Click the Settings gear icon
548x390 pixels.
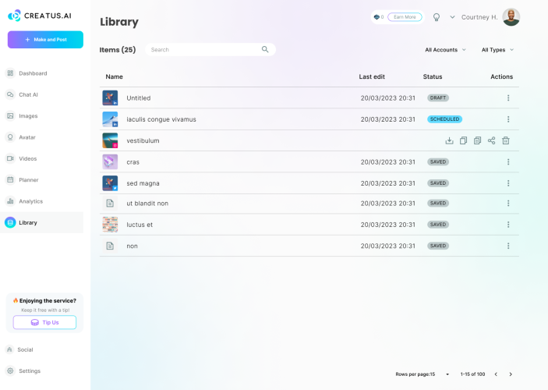click(x=10, y=370)
